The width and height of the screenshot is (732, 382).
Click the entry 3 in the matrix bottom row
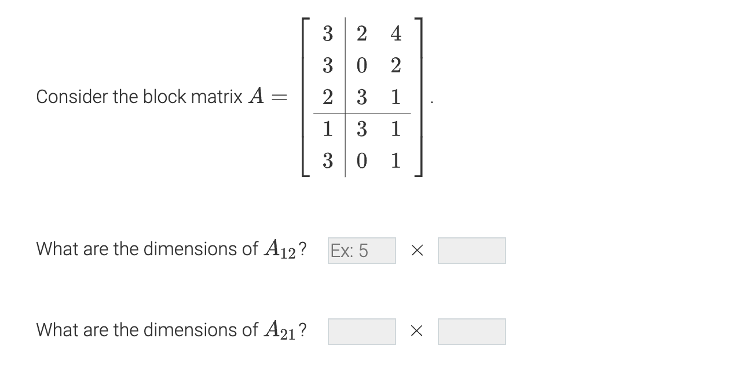click(328, 161)
